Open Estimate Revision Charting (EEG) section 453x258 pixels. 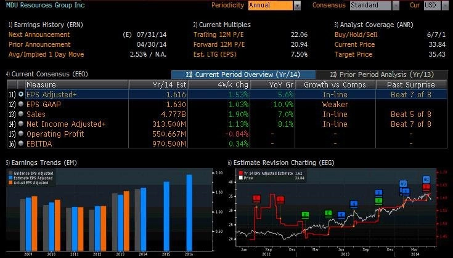281,163
